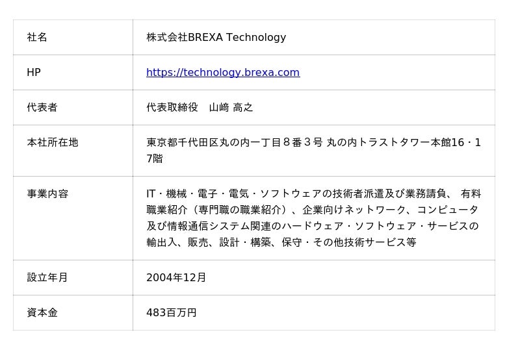Click the name 山崎 高之

[x=231, y=108]
